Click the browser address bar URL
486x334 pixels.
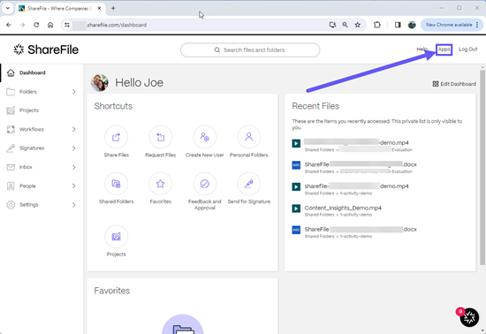pyautogui.click(x=117, y=25)
